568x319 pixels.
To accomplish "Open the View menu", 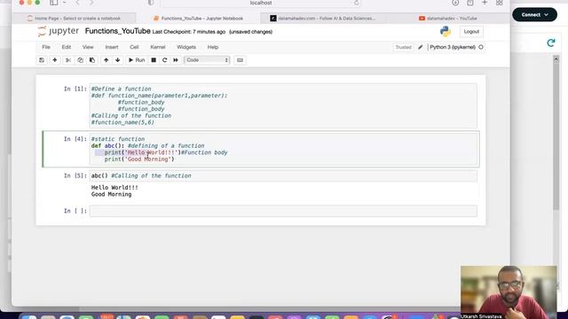I will [x=88, y=47].
